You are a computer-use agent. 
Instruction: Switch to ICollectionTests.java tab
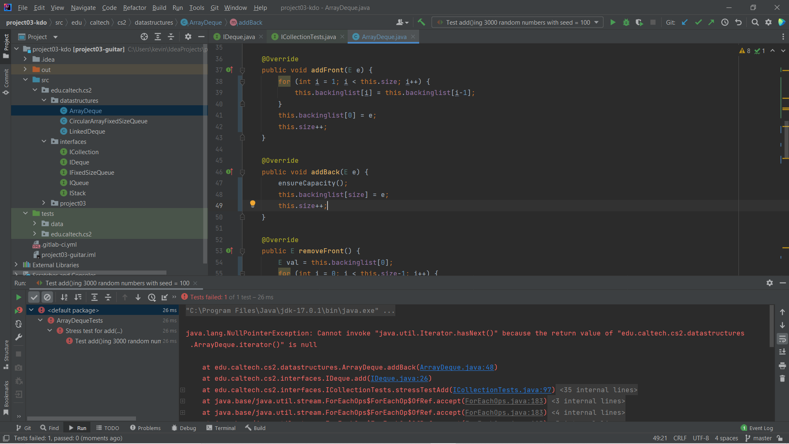coord(308,37)
